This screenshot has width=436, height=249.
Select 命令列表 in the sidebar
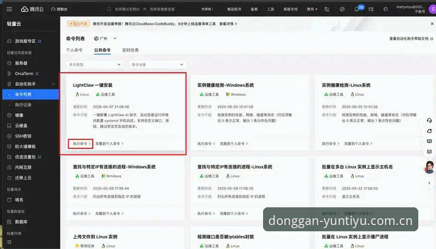click(x=31, y=94)
